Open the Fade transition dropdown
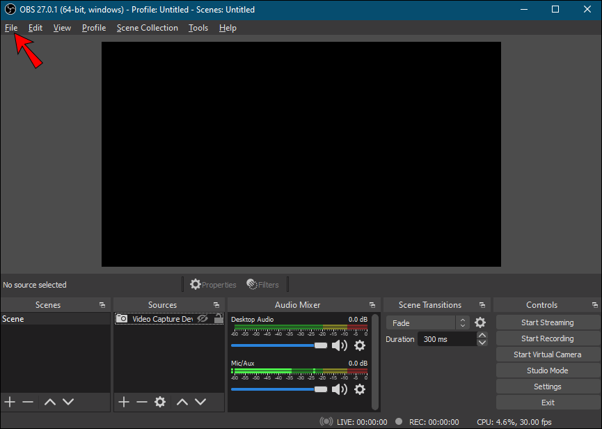The width and height of the screenshot is (602, 429). click(x=428, y=323)
